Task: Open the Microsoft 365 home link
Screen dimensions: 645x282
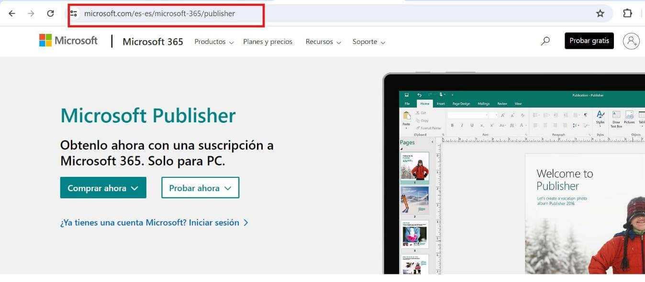Action: coord(153,42)
